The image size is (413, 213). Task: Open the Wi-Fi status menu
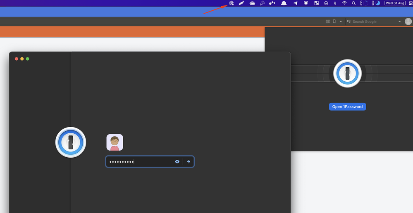[344, 3]
